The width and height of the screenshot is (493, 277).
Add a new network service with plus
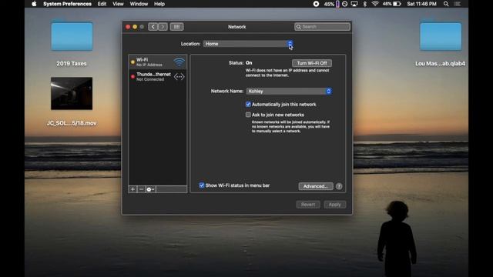point(132,189)
